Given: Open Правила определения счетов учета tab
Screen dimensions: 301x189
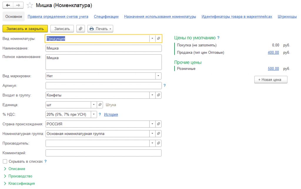Looking at the screenshot, I should click(x=58, y=17).
